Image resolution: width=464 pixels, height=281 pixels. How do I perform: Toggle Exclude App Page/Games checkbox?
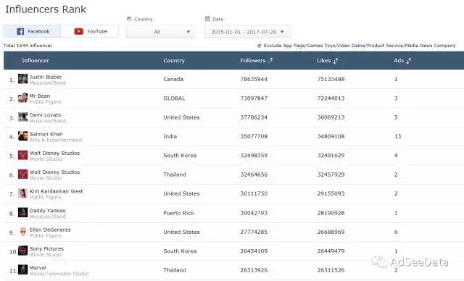tap(260, 46)
